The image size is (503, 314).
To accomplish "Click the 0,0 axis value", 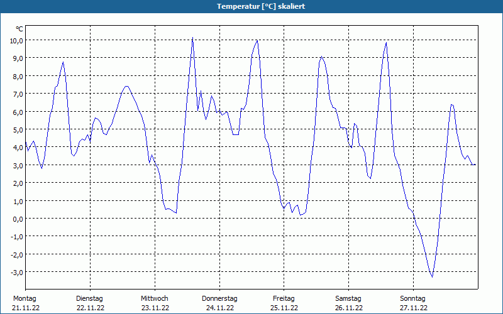I will point(18,219).
